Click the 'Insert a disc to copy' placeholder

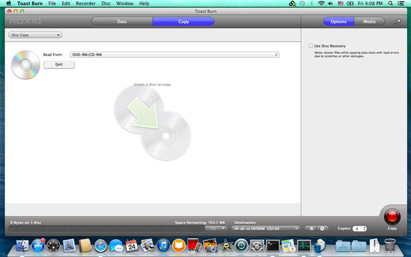click(152, 84)
